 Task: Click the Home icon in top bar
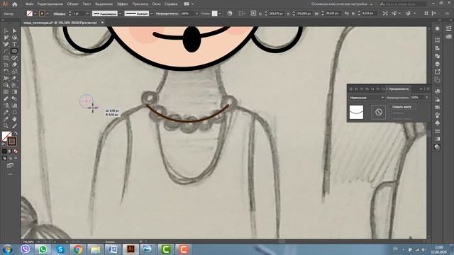14,4
